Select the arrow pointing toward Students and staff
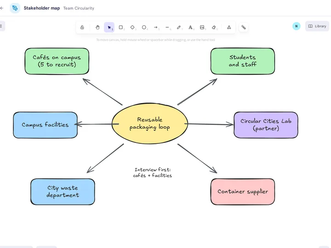 [197, 92]
